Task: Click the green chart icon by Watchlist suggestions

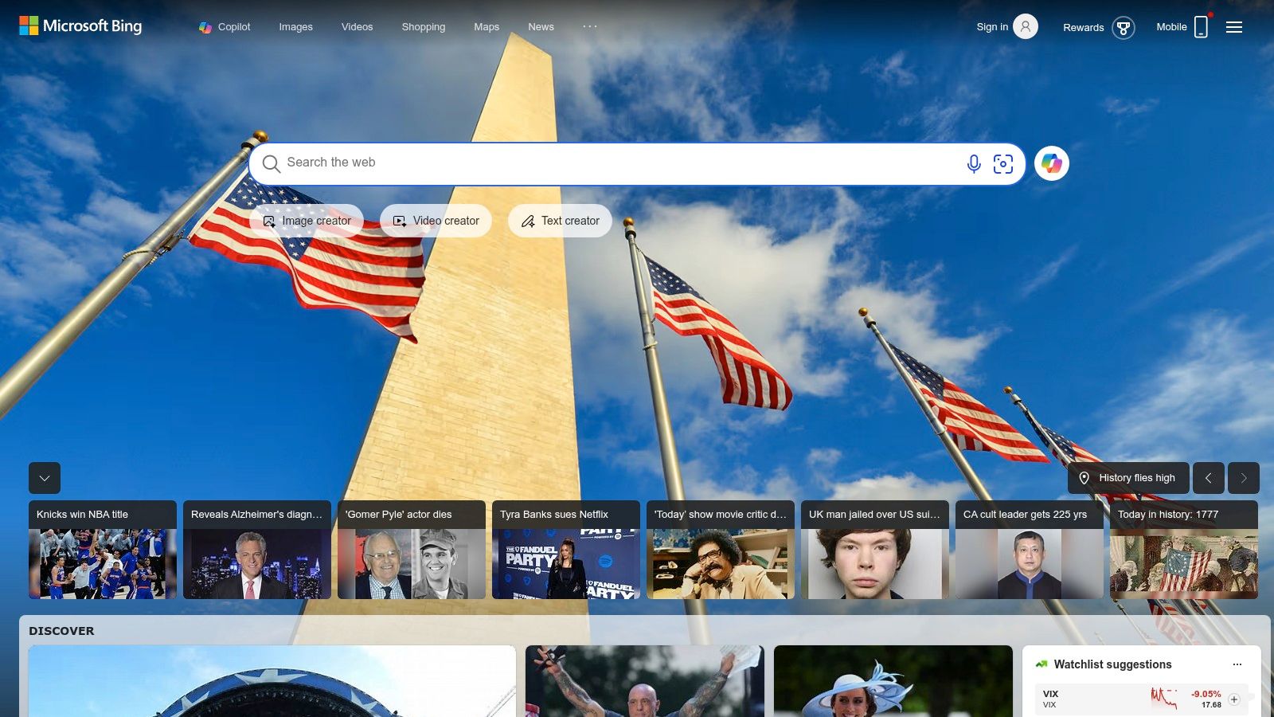Action: tap(1041, 664)
